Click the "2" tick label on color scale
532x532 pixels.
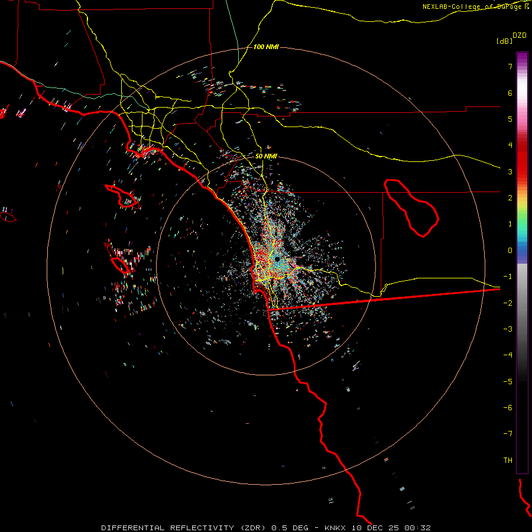coord(510,198)
